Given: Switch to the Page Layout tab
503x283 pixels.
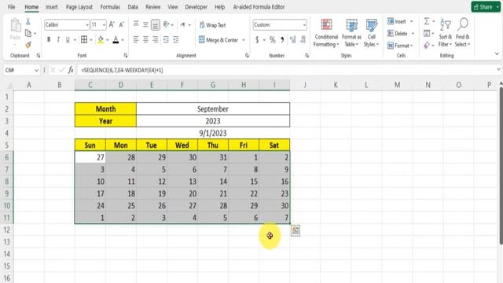Looking at the screenshot, I should pyautogui.click(x=79, y=7).
